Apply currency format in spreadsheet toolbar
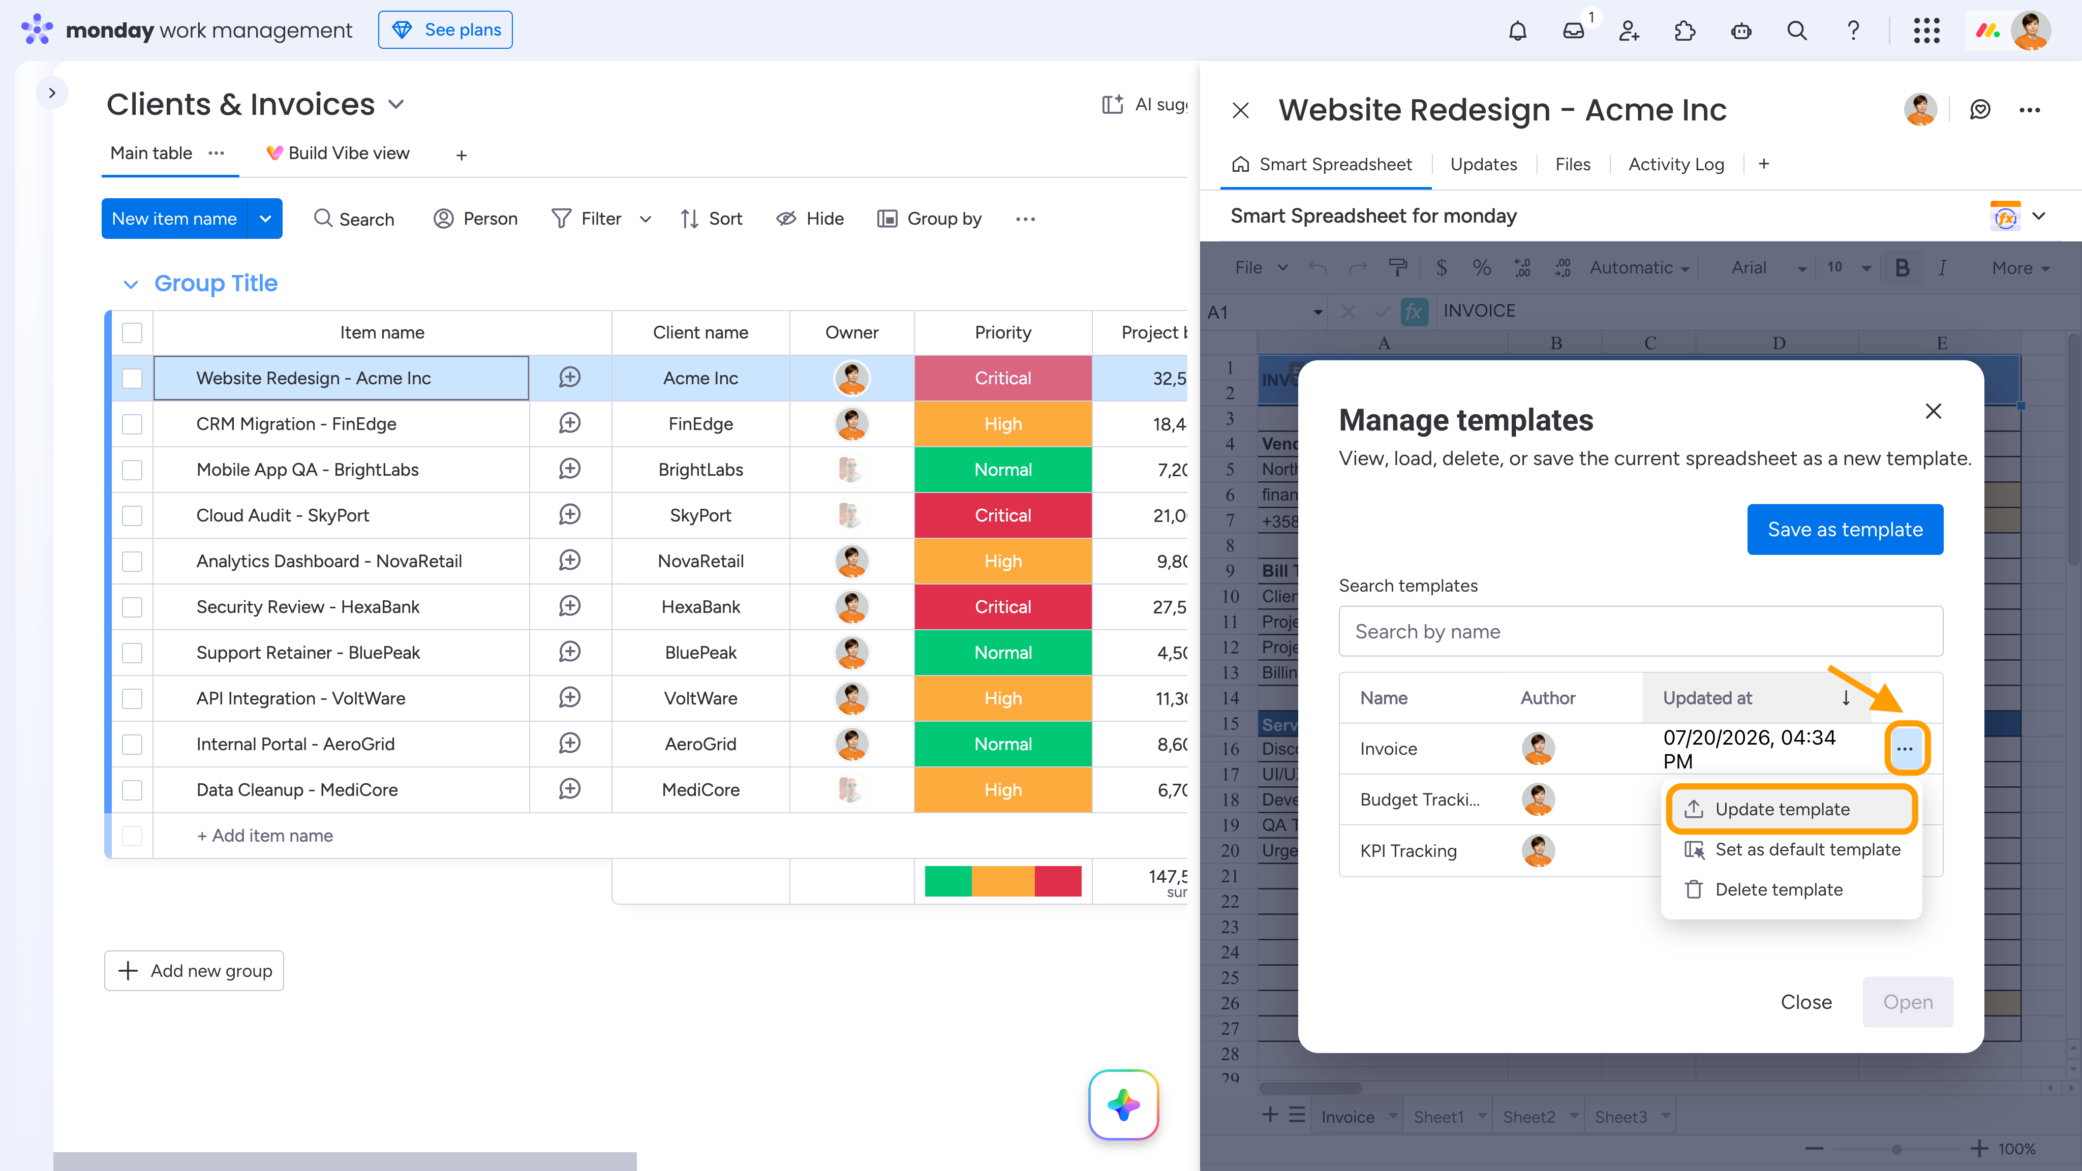Image resolution: width=2082 pixels, height=1171 pixels. point(1441,267)
